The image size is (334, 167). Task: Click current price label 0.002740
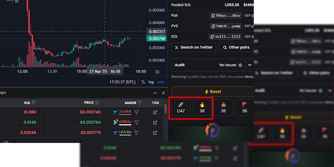(157, 38)
